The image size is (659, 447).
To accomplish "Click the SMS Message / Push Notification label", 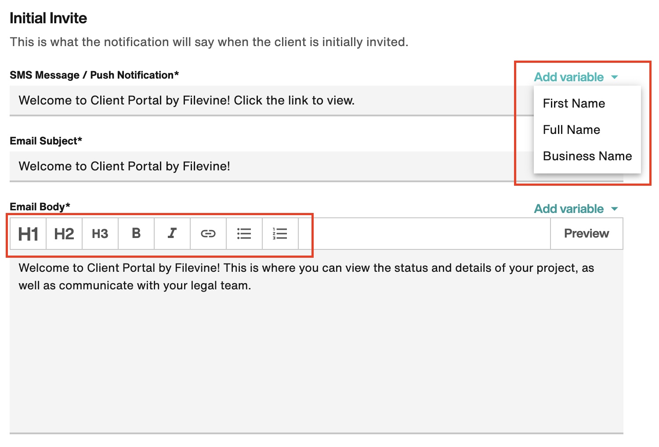I will click(x=94, y=75).
